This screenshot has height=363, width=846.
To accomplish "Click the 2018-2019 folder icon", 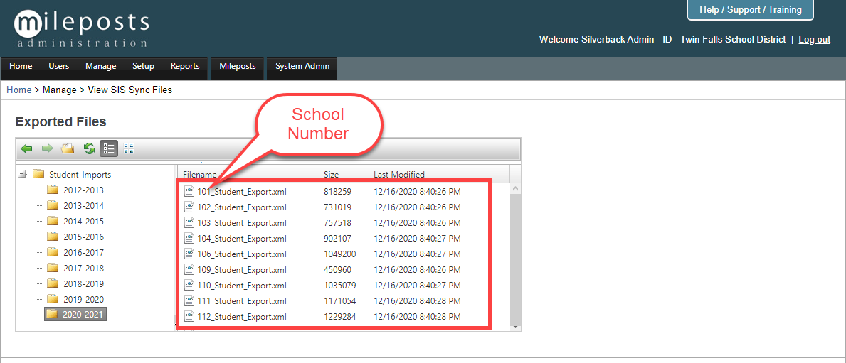I will [52, 283].
